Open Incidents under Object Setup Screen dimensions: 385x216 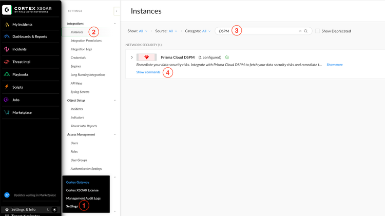coord(76,109)
